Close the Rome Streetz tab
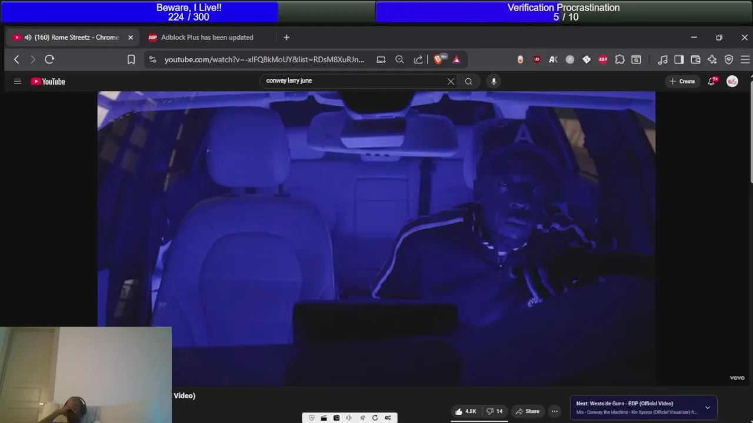753x423 pixels. tap(131, 38)
